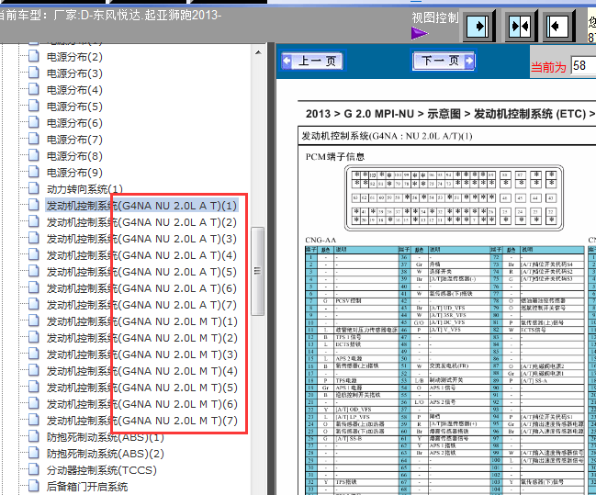Open 发动机控制系统(G4NA NU 2.0L A T)(4)
The height and width of the screenshot is (495, 596).
click(141, 255)
